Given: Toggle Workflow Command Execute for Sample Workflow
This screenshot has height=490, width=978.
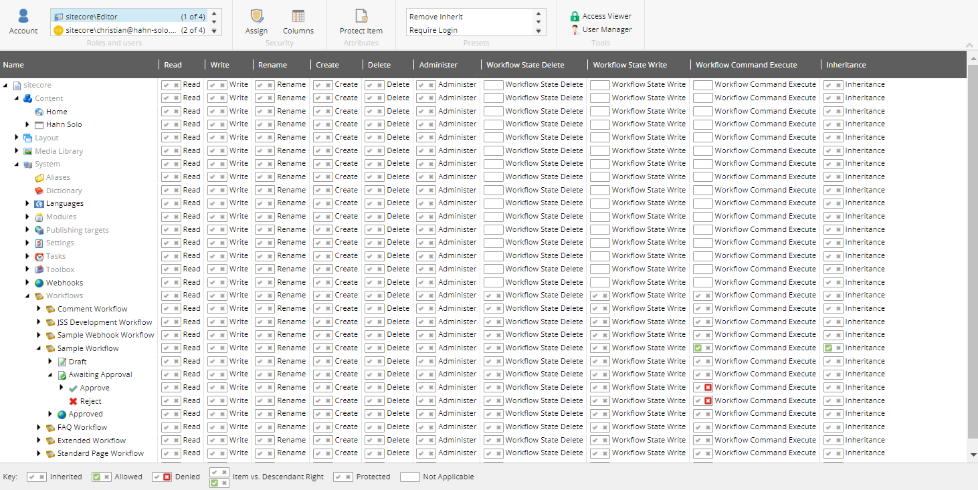Looking at the screenshot, I should tap(698, 348).
